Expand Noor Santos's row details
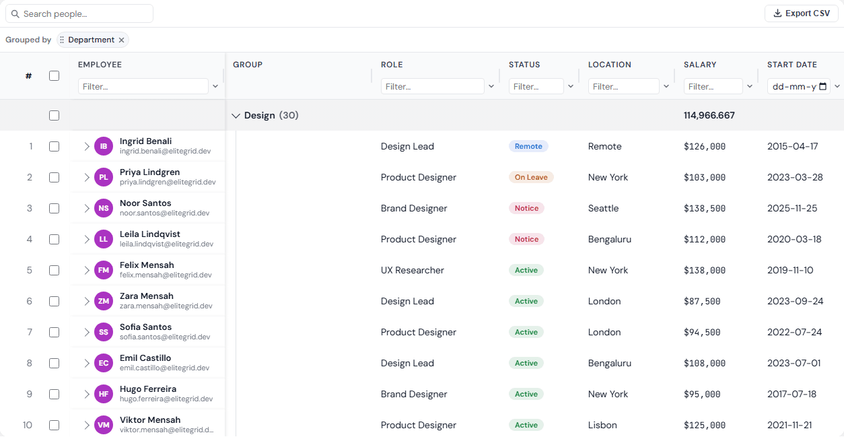The height and width of the screenshot is (437, 844). 87,208
